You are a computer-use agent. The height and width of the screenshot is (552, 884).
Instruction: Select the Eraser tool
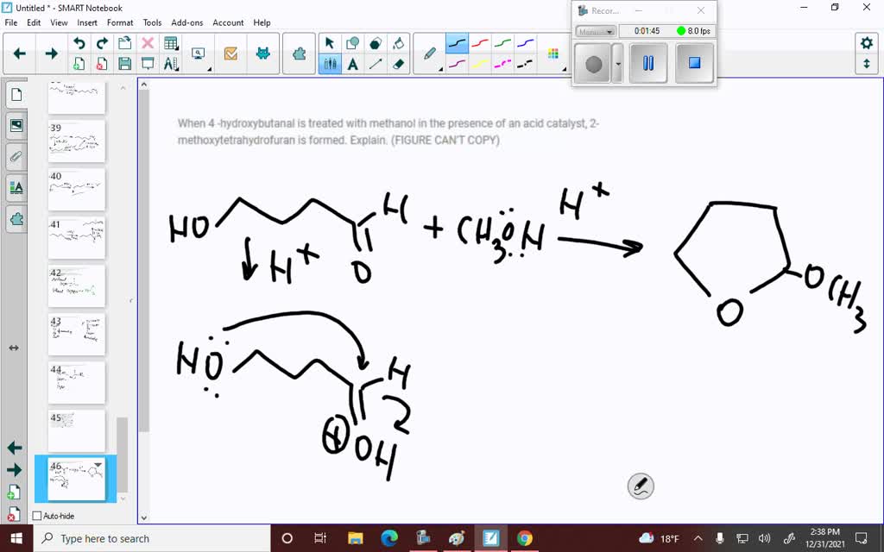pos(398,65)
